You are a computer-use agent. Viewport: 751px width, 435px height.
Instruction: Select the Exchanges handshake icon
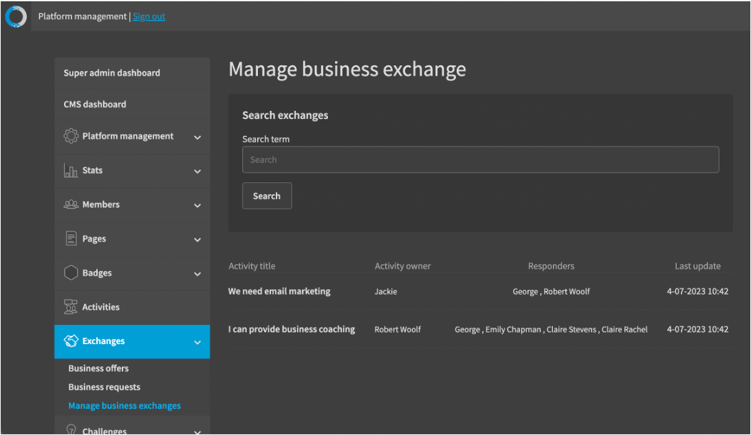pyautogui.click(x=71, y=341)
